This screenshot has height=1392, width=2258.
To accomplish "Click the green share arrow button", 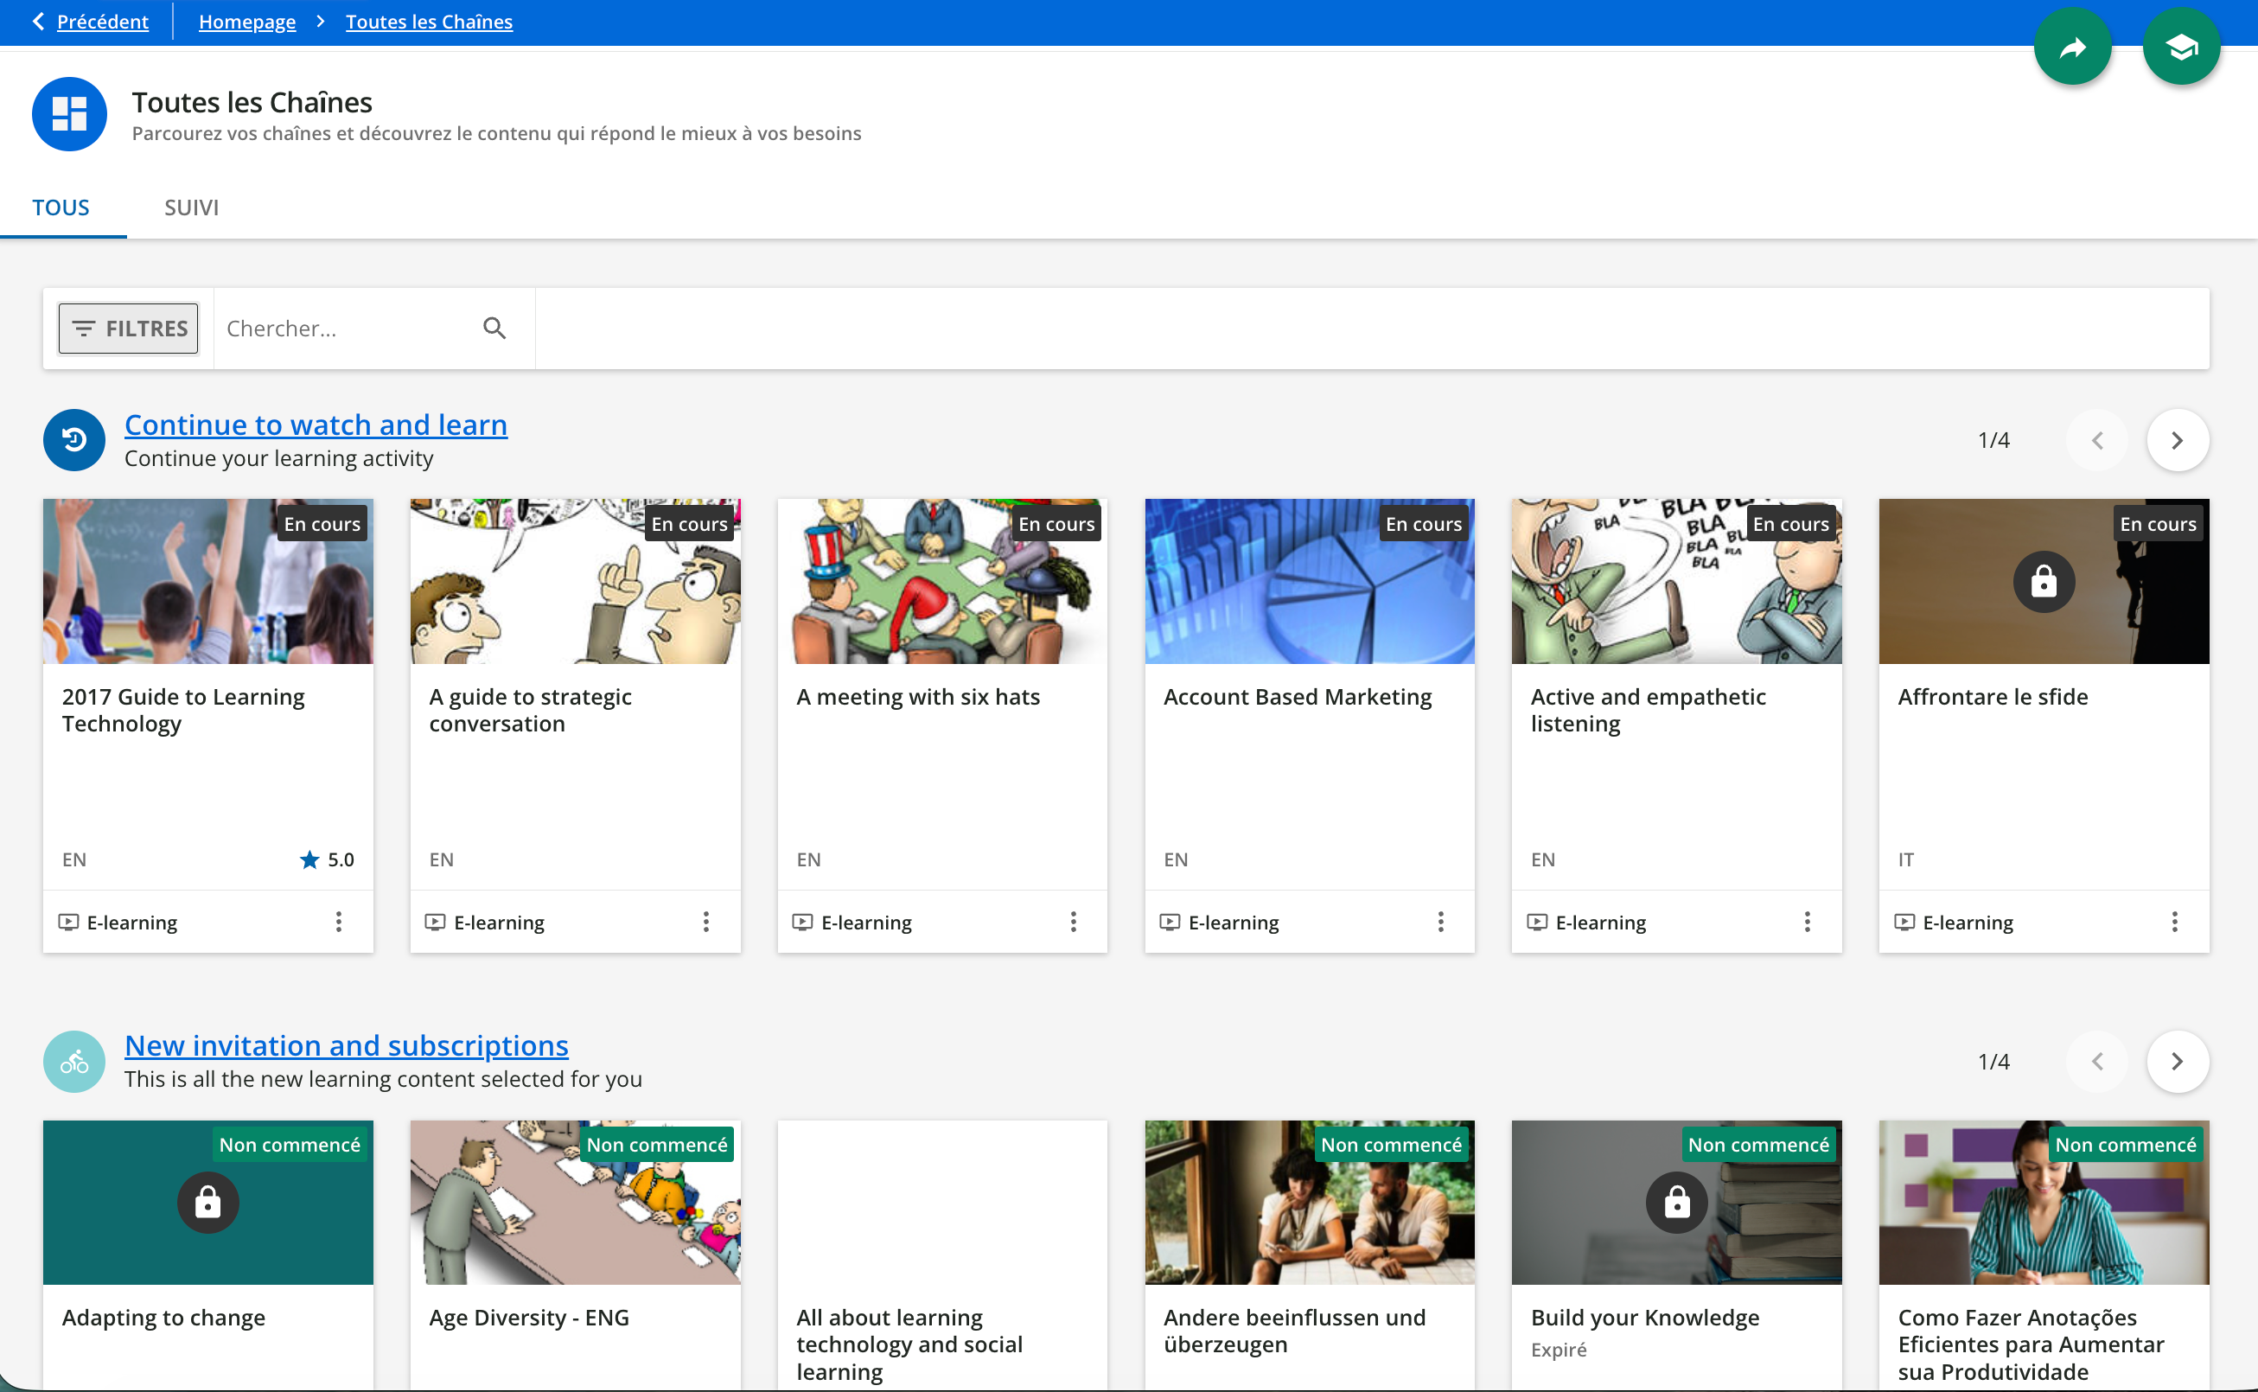I will tap(2072, 47).
